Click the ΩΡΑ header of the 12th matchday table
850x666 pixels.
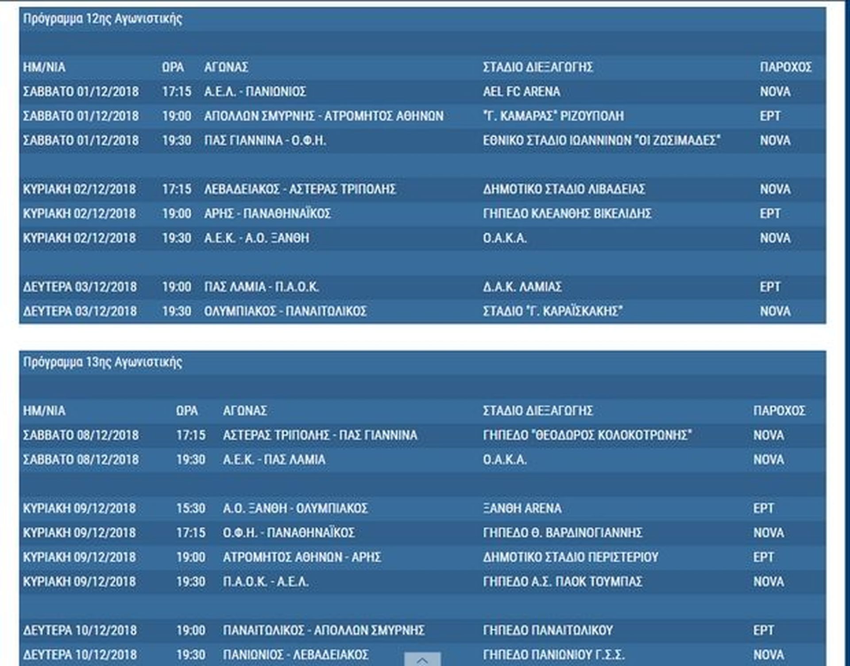point(173,67)
